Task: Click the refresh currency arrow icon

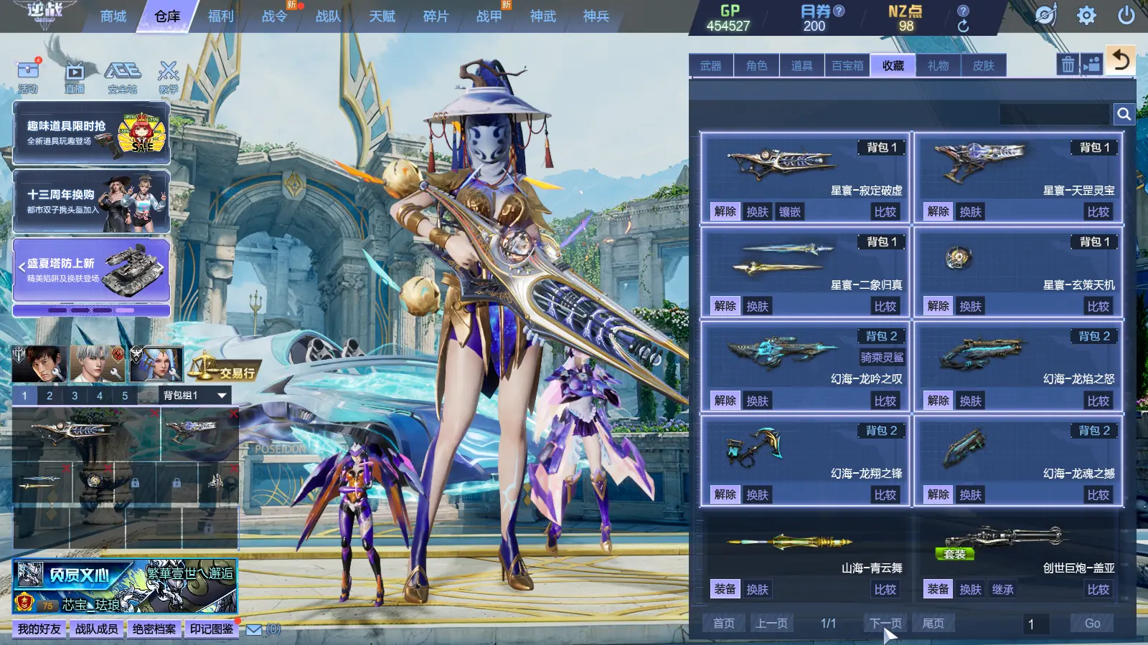Action: pos(963,26)
